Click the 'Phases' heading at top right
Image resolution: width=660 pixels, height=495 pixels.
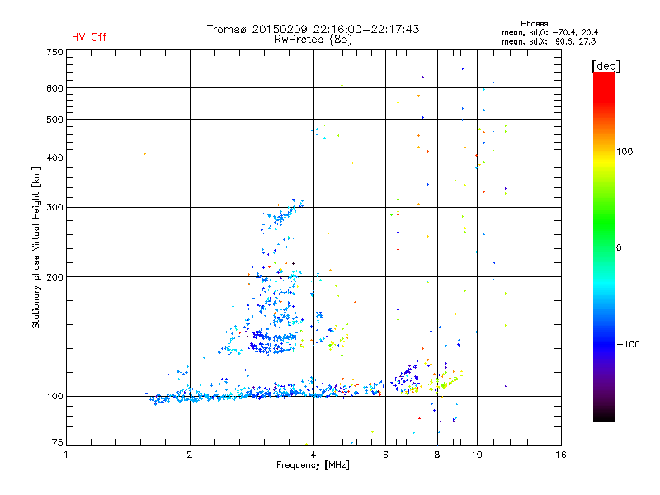click(534, 24)
